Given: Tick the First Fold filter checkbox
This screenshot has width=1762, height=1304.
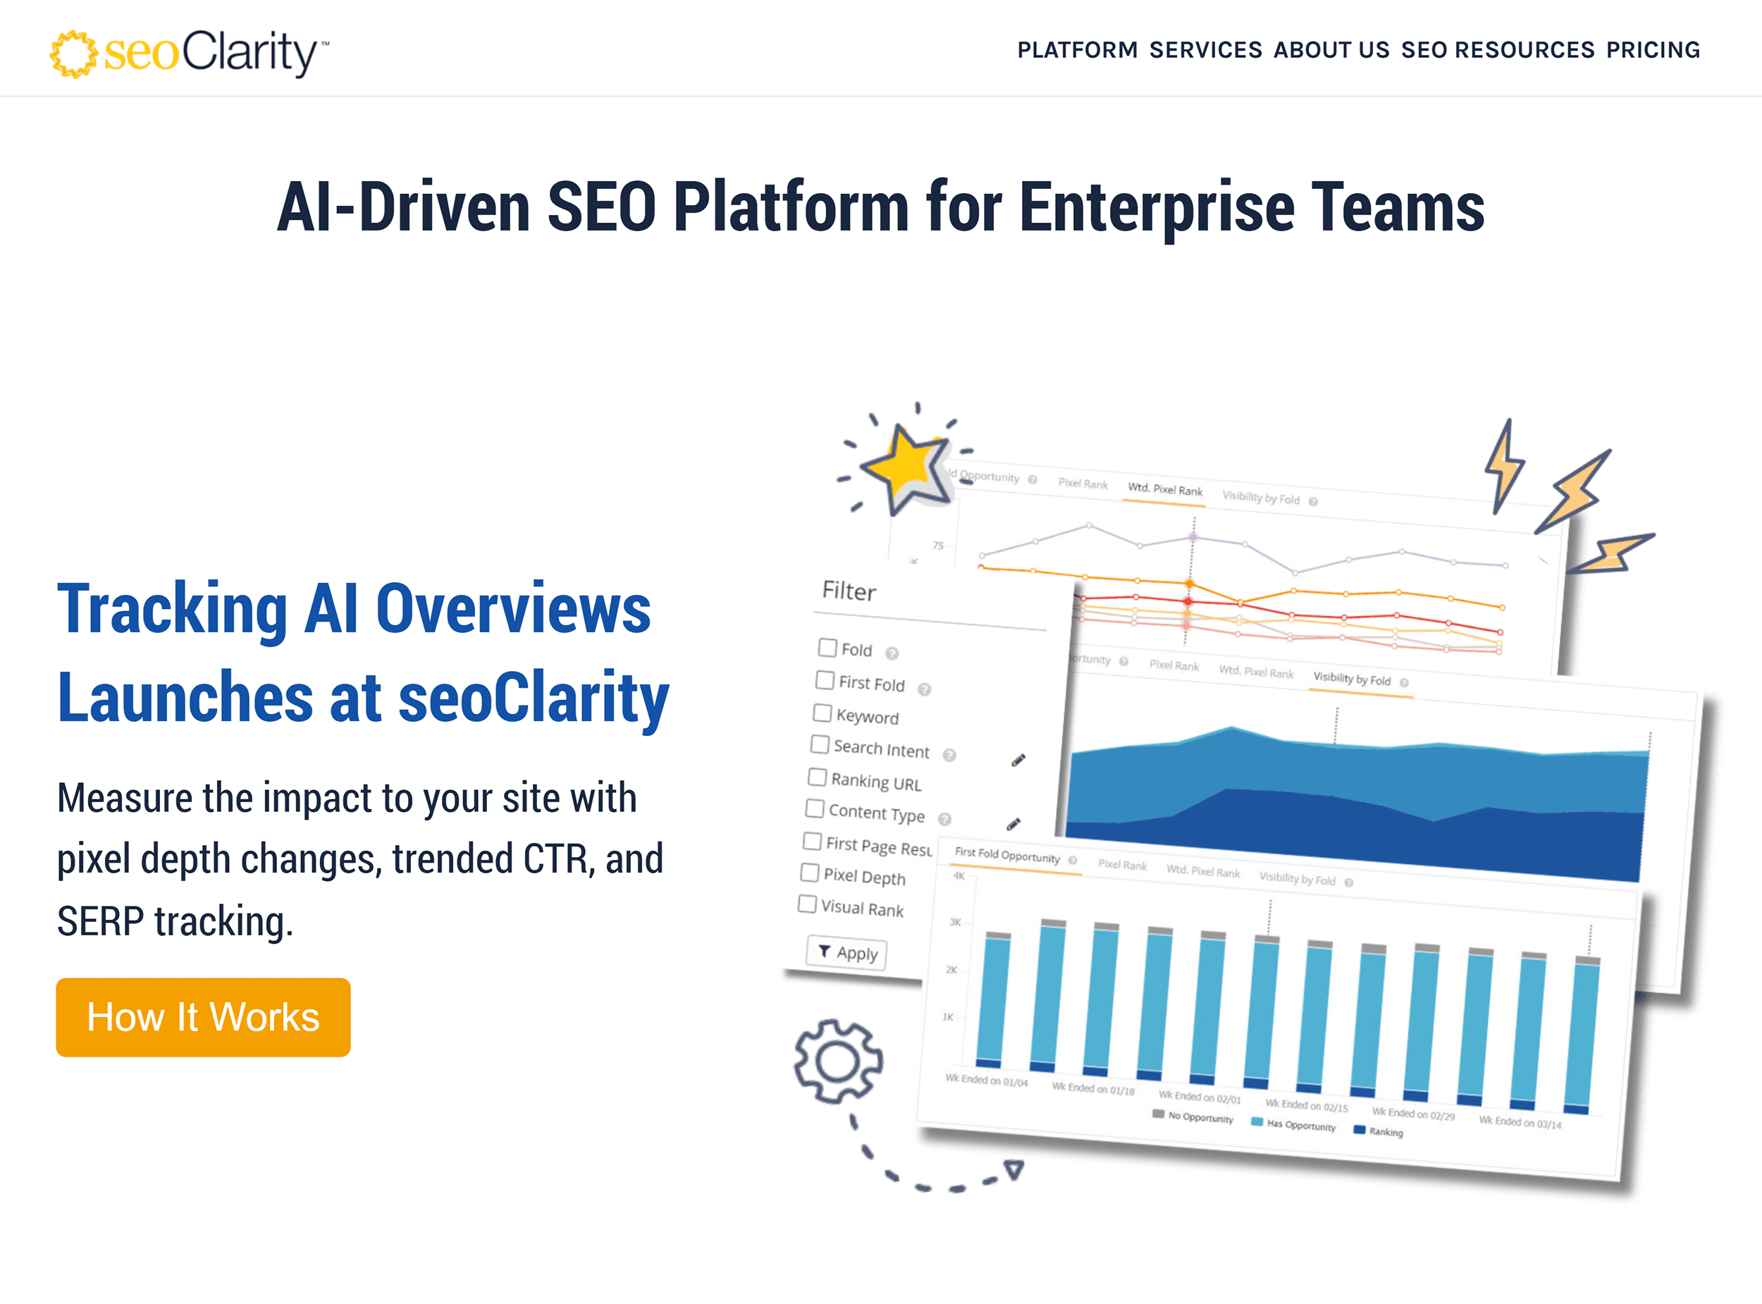Looking at the screenshot, I should click(x=825, y=679).
